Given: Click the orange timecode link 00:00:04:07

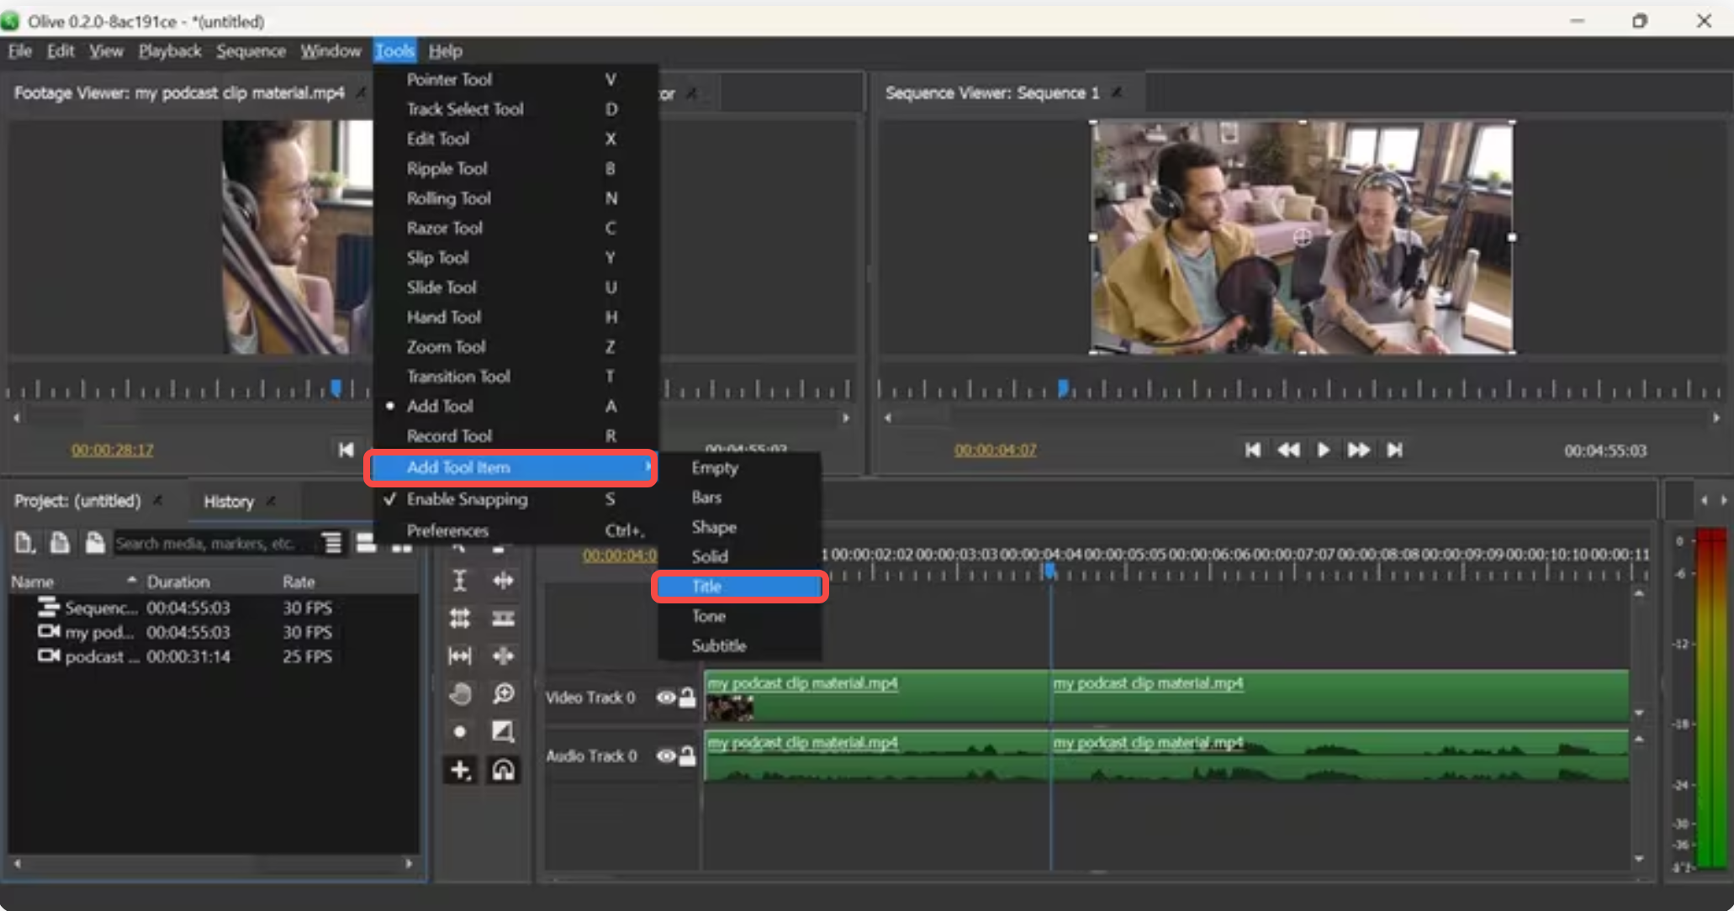Looking at the screenshot, I should pyautogui.click(x=995, y=450).
